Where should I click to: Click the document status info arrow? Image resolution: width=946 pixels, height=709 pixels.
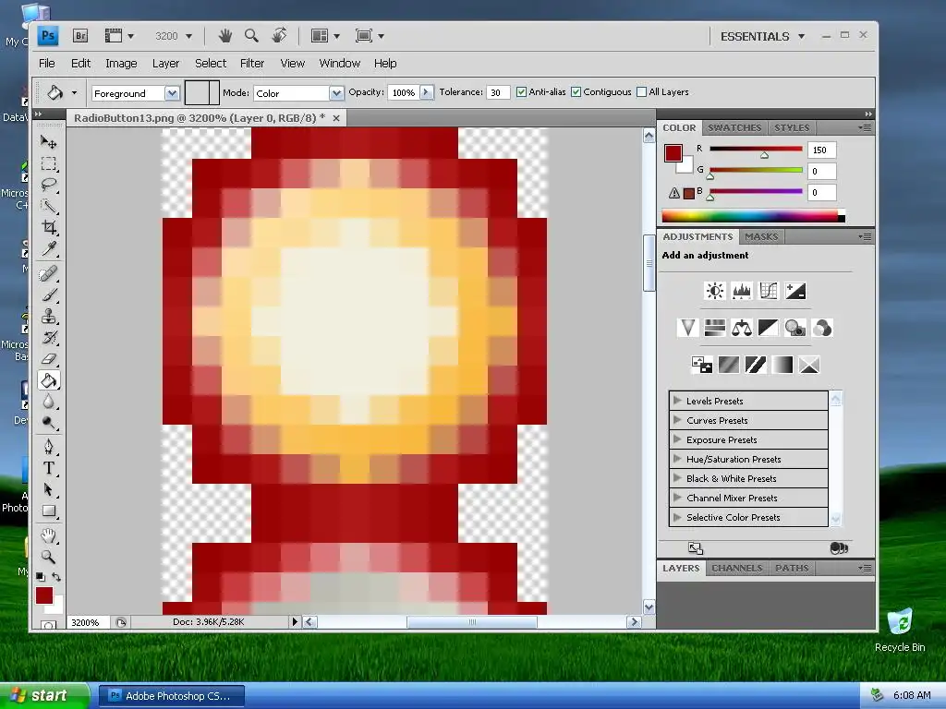point(295,621)
